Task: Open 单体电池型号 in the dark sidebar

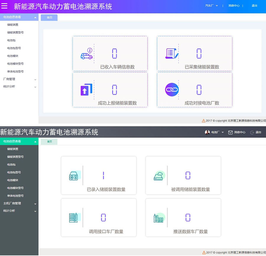Action: click(x=15, y=196)
